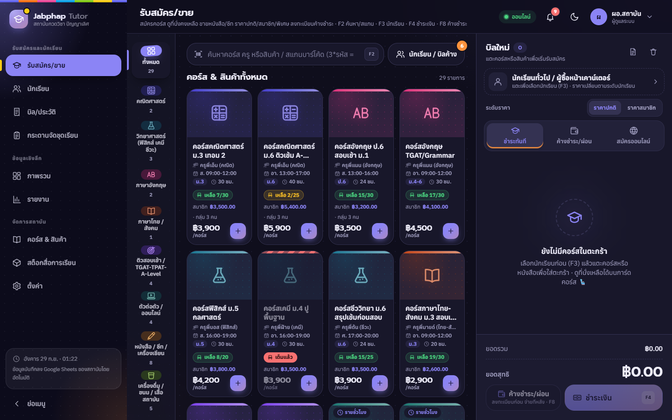Open นักเรียน sidebar menu
The height and width of the screenshot is (420, 672).
click(x=63, y=89)
